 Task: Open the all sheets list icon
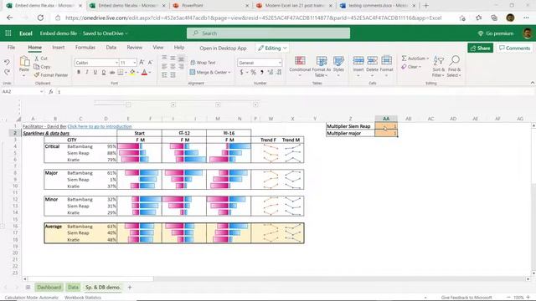(x=28, y=288)
